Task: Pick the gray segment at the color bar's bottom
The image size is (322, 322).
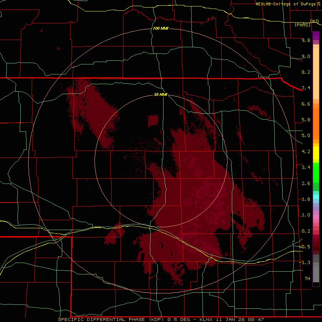Action: tap(316, 273)
